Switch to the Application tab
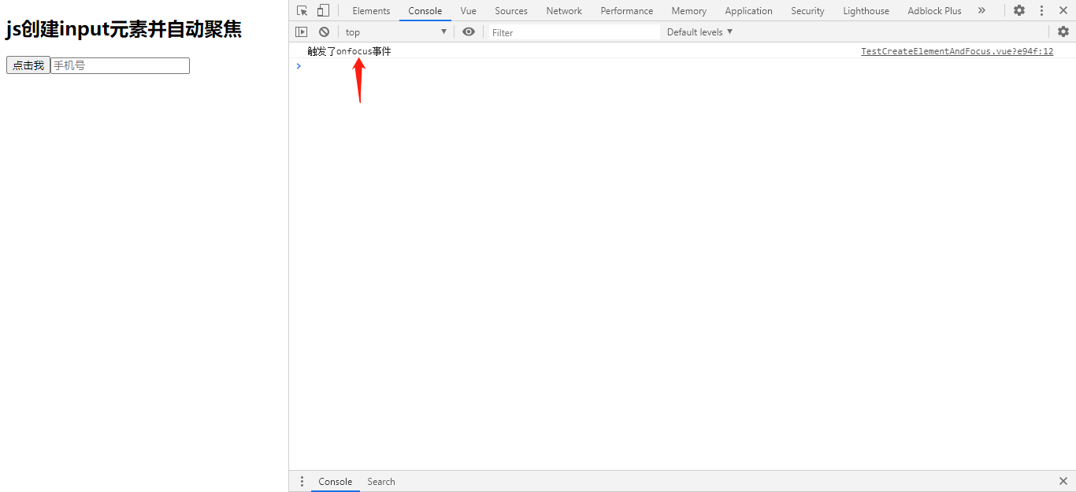The image size is (1076, 492). 749,10
